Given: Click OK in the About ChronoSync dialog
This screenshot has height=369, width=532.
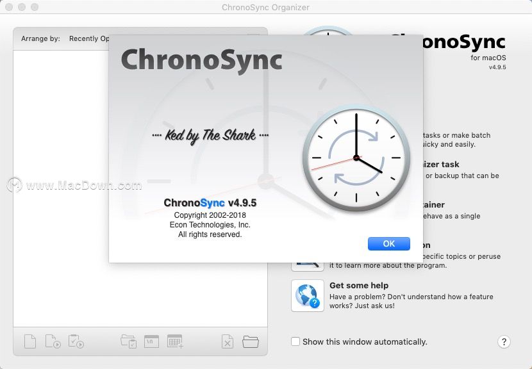Looking at the screenshot, I should [389, 243].
